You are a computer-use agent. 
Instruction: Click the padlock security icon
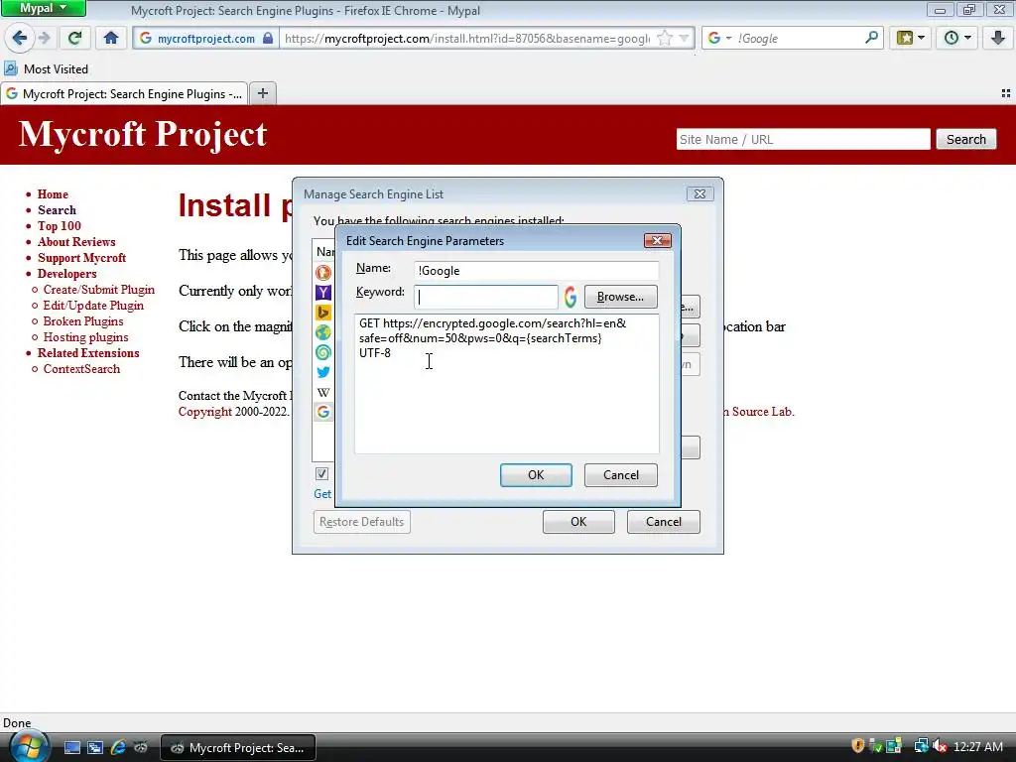click(x=268, y=39)
